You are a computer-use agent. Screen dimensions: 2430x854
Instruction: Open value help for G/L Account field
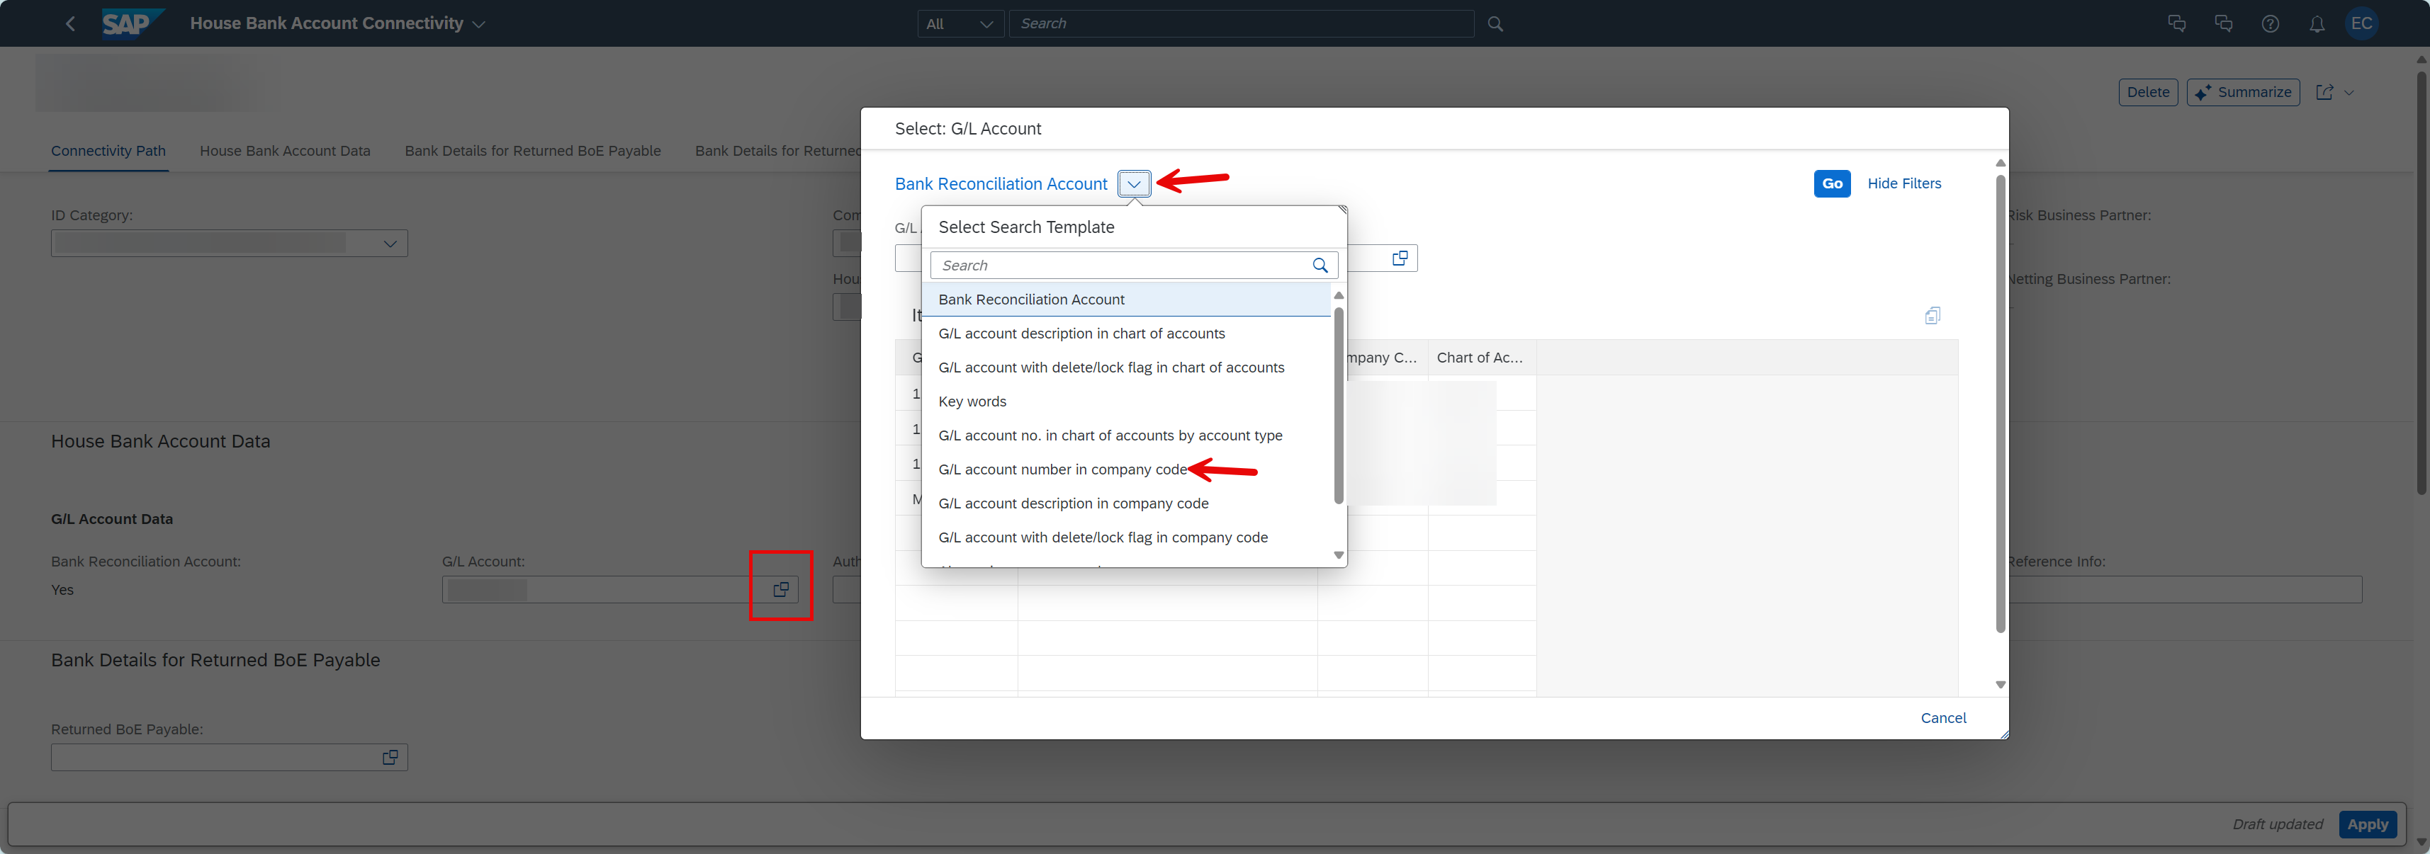[x=781, y=589]
